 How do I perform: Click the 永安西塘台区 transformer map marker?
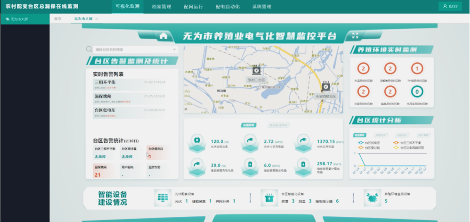pyautogui.click(x=325, y=86)
